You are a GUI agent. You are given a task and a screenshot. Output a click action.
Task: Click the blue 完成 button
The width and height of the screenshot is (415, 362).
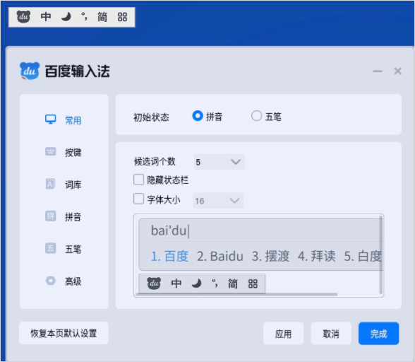click(378, 333)
